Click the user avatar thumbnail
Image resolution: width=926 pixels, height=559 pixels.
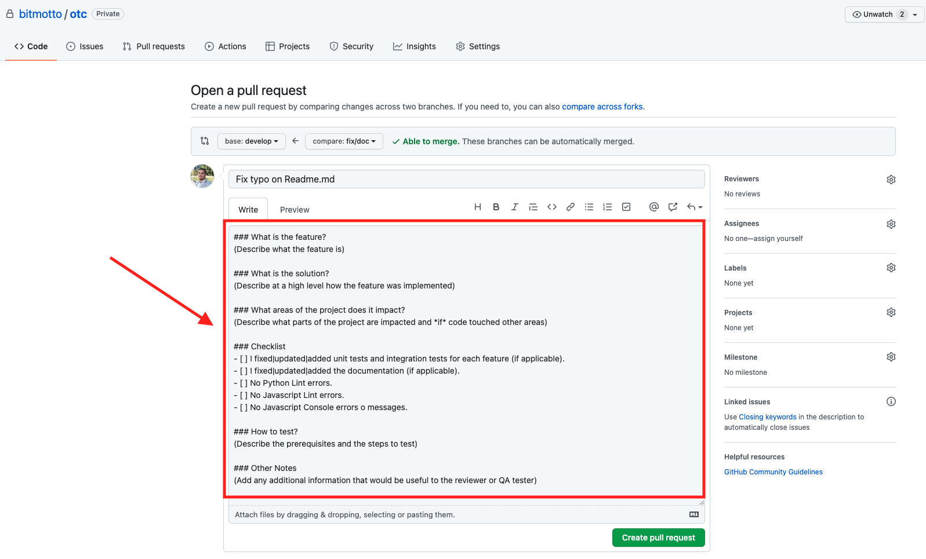202,176
